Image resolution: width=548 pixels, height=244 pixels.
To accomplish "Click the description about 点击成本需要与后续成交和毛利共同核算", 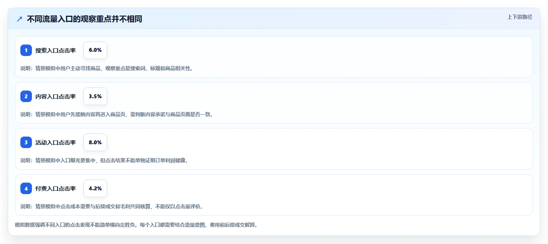I will click(111, 206).
